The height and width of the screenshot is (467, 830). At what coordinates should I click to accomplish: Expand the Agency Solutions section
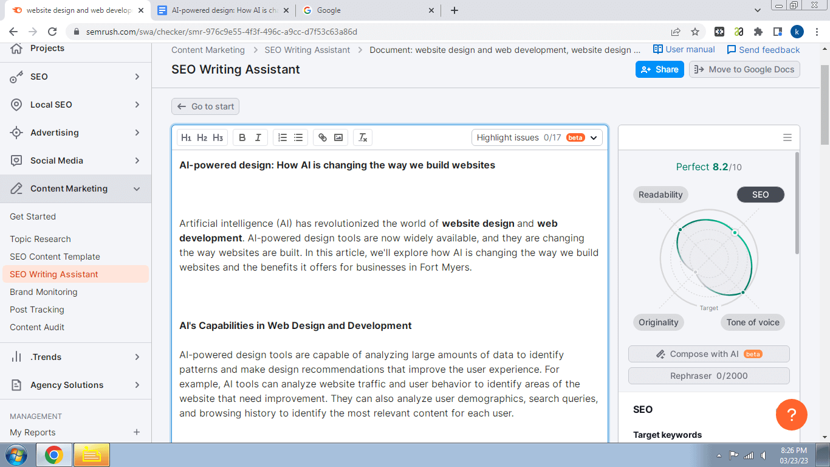75,385
